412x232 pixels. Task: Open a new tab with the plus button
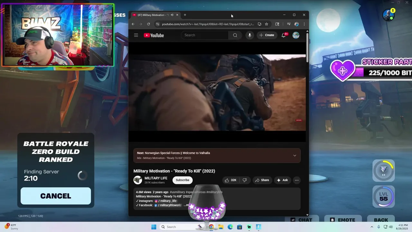[x=185, y=15]
